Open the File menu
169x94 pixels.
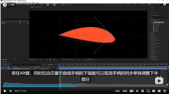pyautogui.click(x=2, y=3)
